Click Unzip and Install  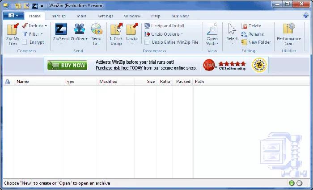tap(164, 26)
